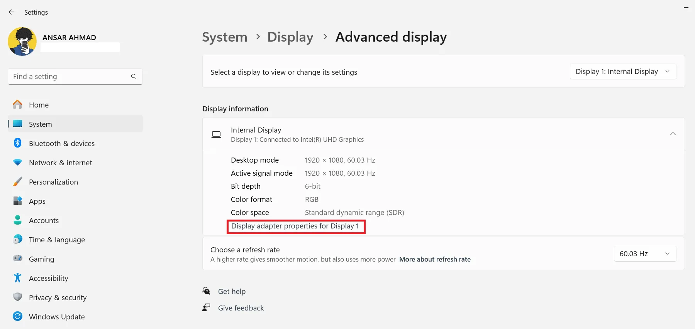Click the Find a setting search box
This screenshot has width=695, height=329.
click(69, 77)
